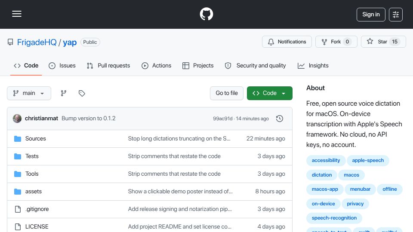Open the LICENSE file

(37, 227)
